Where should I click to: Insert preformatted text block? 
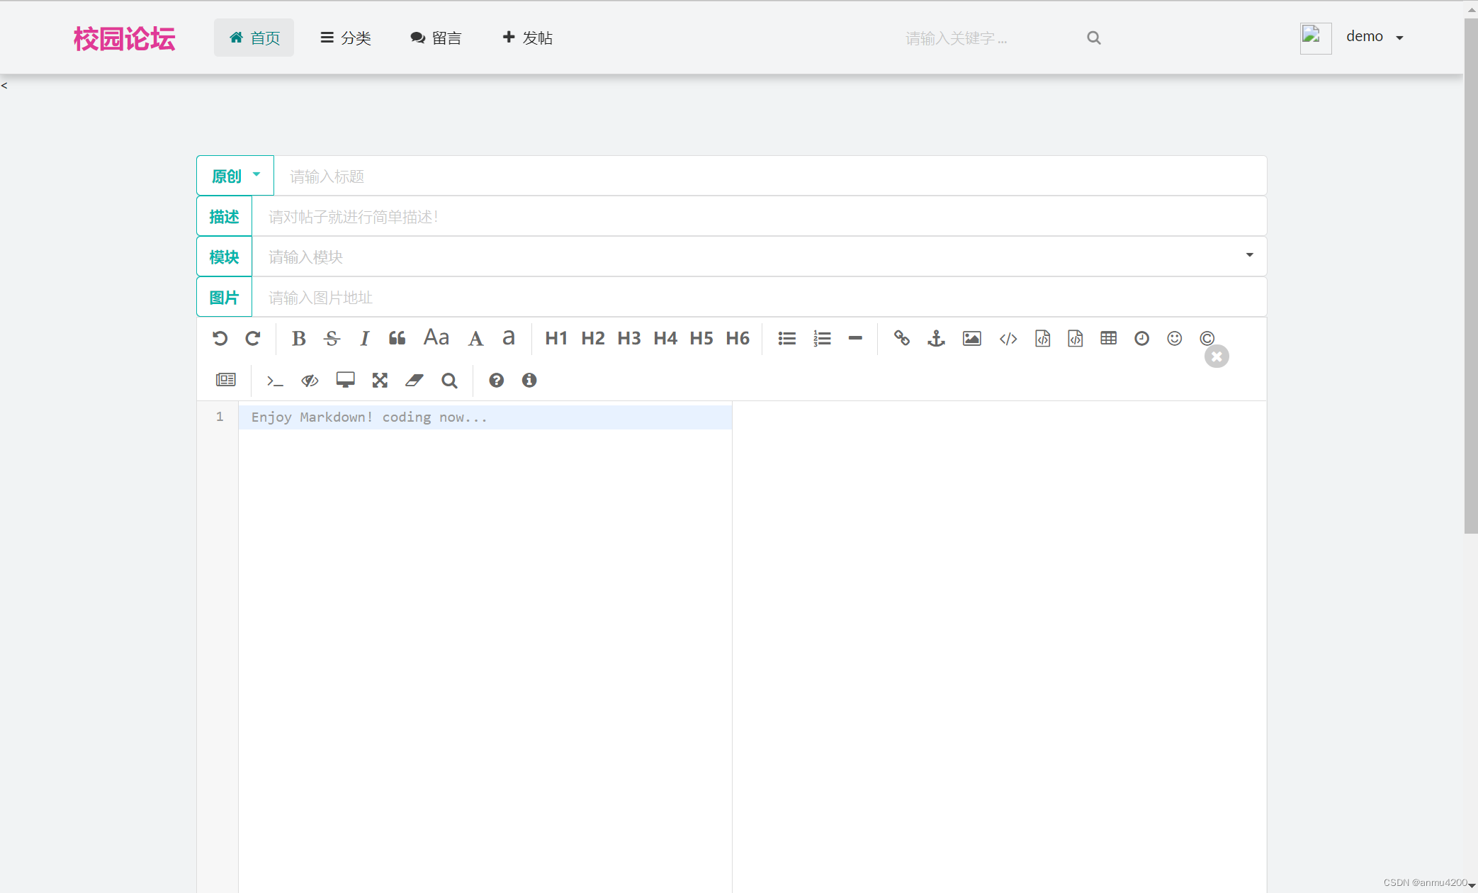click(1042, 338)
